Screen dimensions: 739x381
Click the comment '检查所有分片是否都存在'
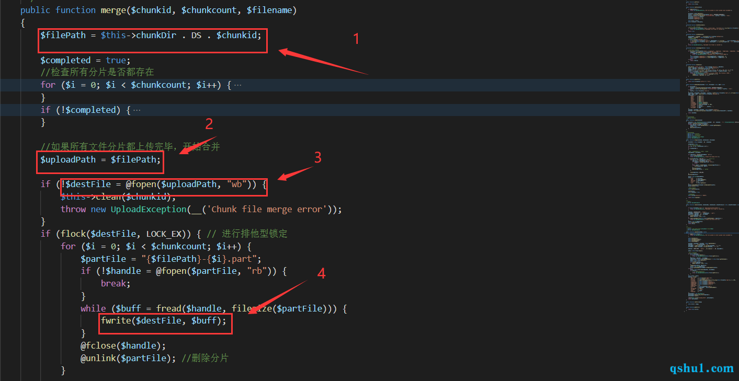pos(97,72)
